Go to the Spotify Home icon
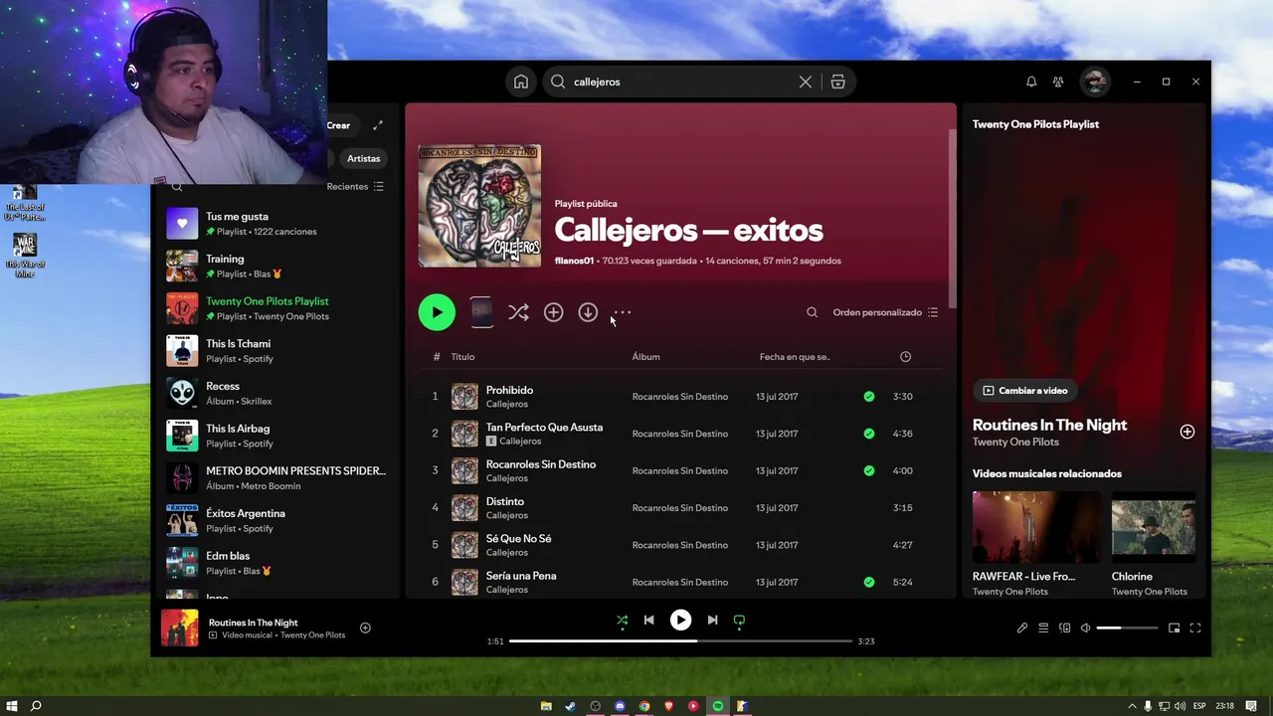This screenshot has height=716, width=1273. pos(520,82)
